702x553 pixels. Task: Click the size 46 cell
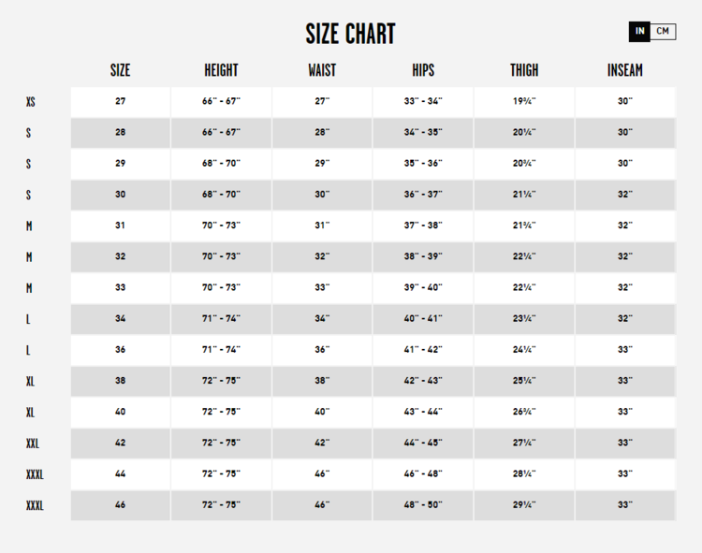[120, 505]
